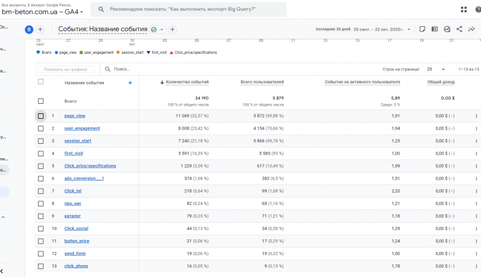
Task: Sort by Количество событий column header
Action: pyautogui.click(x=187, y=82)
